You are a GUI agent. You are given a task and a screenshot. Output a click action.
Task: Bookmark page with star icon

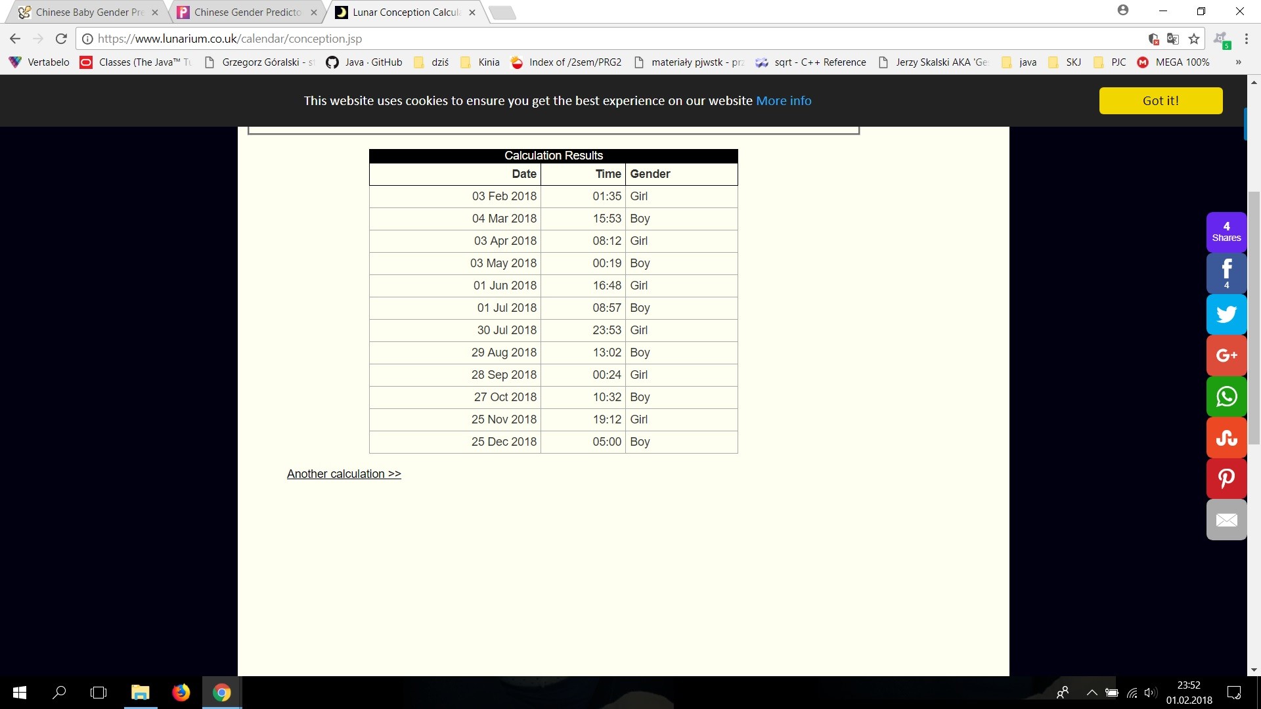pyautogui.click(x=1194, y=39)
